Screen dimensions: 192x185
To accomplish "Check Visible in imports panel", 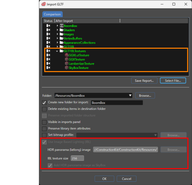I will [44, 122].
